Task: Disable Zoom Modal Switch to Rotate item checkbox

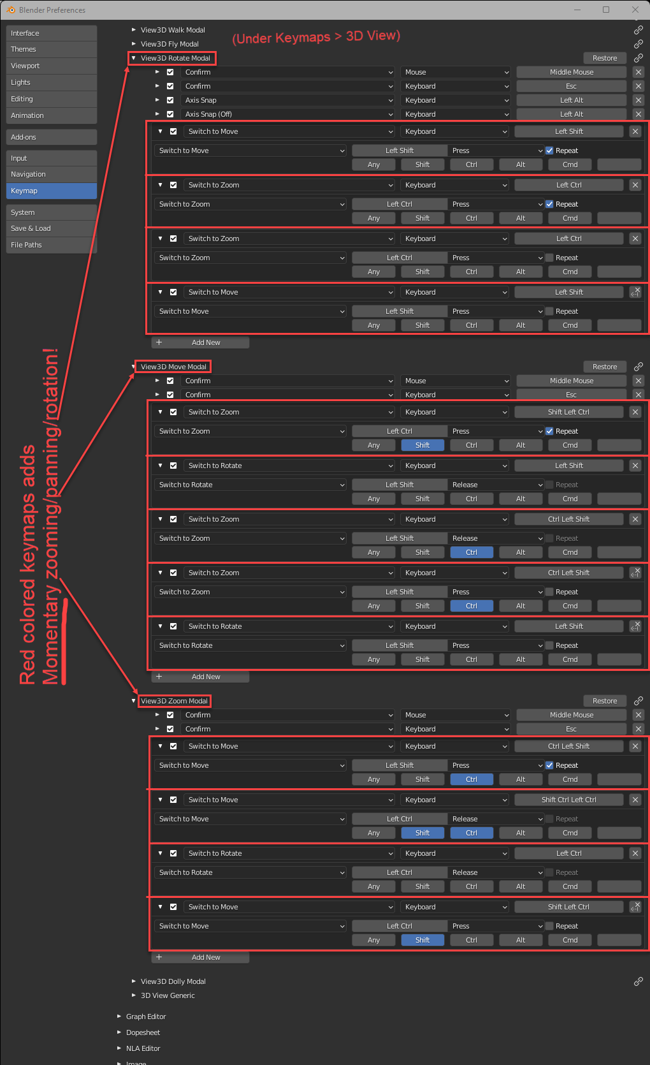Action: 173,853
